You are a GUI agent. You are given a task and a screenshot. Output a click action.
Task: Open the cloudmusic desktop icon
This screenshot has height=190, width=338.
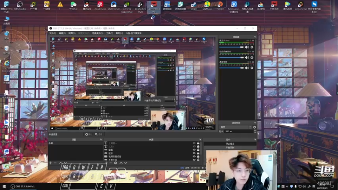click(x=100, y=5)
